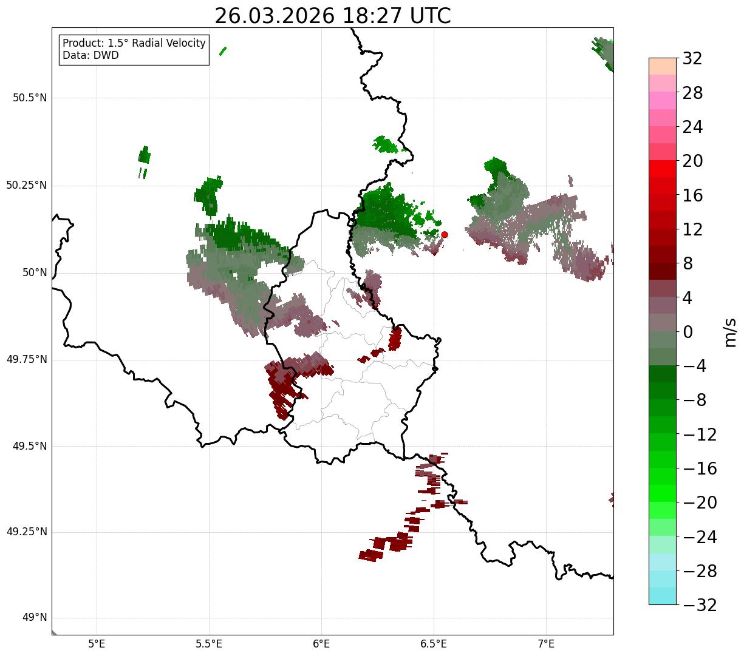Click the title "26.03.2026 18:27 UTC"
Image resolution: width=744 pixels, height=656 pixels.
[x=333, y=16]
